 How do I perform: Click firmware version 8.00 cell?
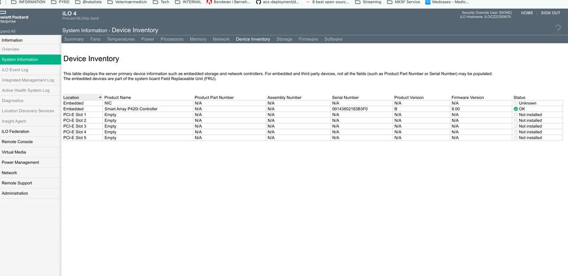tap(456, 109)
